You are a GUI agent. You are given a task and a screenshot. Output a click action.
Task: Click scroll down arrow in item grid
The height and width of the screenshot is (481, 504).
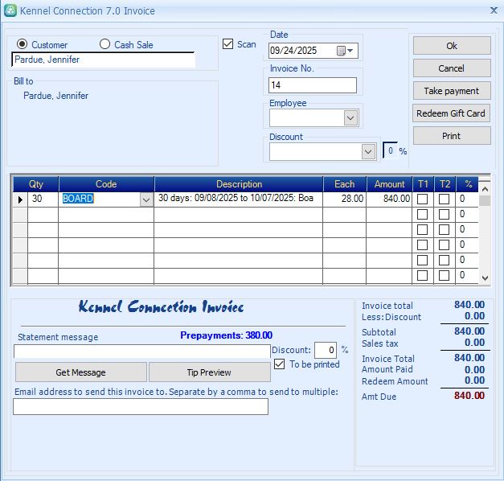pos(485,277)
